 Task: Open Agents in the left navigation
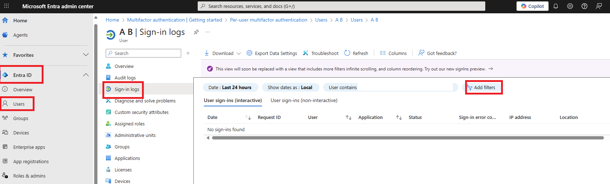[x=20, y=35]
